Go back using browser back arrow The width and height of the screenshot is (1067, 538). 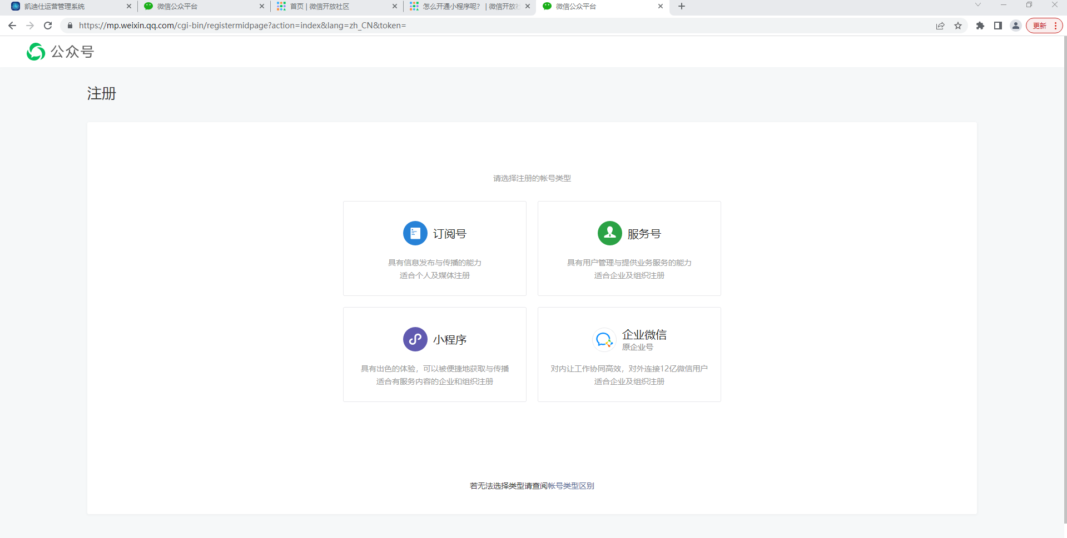point(12,26)
